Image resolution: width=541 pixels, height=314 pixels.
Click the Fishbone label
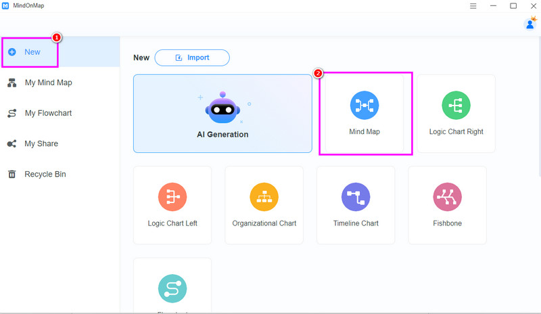click(x=448, y=223)
